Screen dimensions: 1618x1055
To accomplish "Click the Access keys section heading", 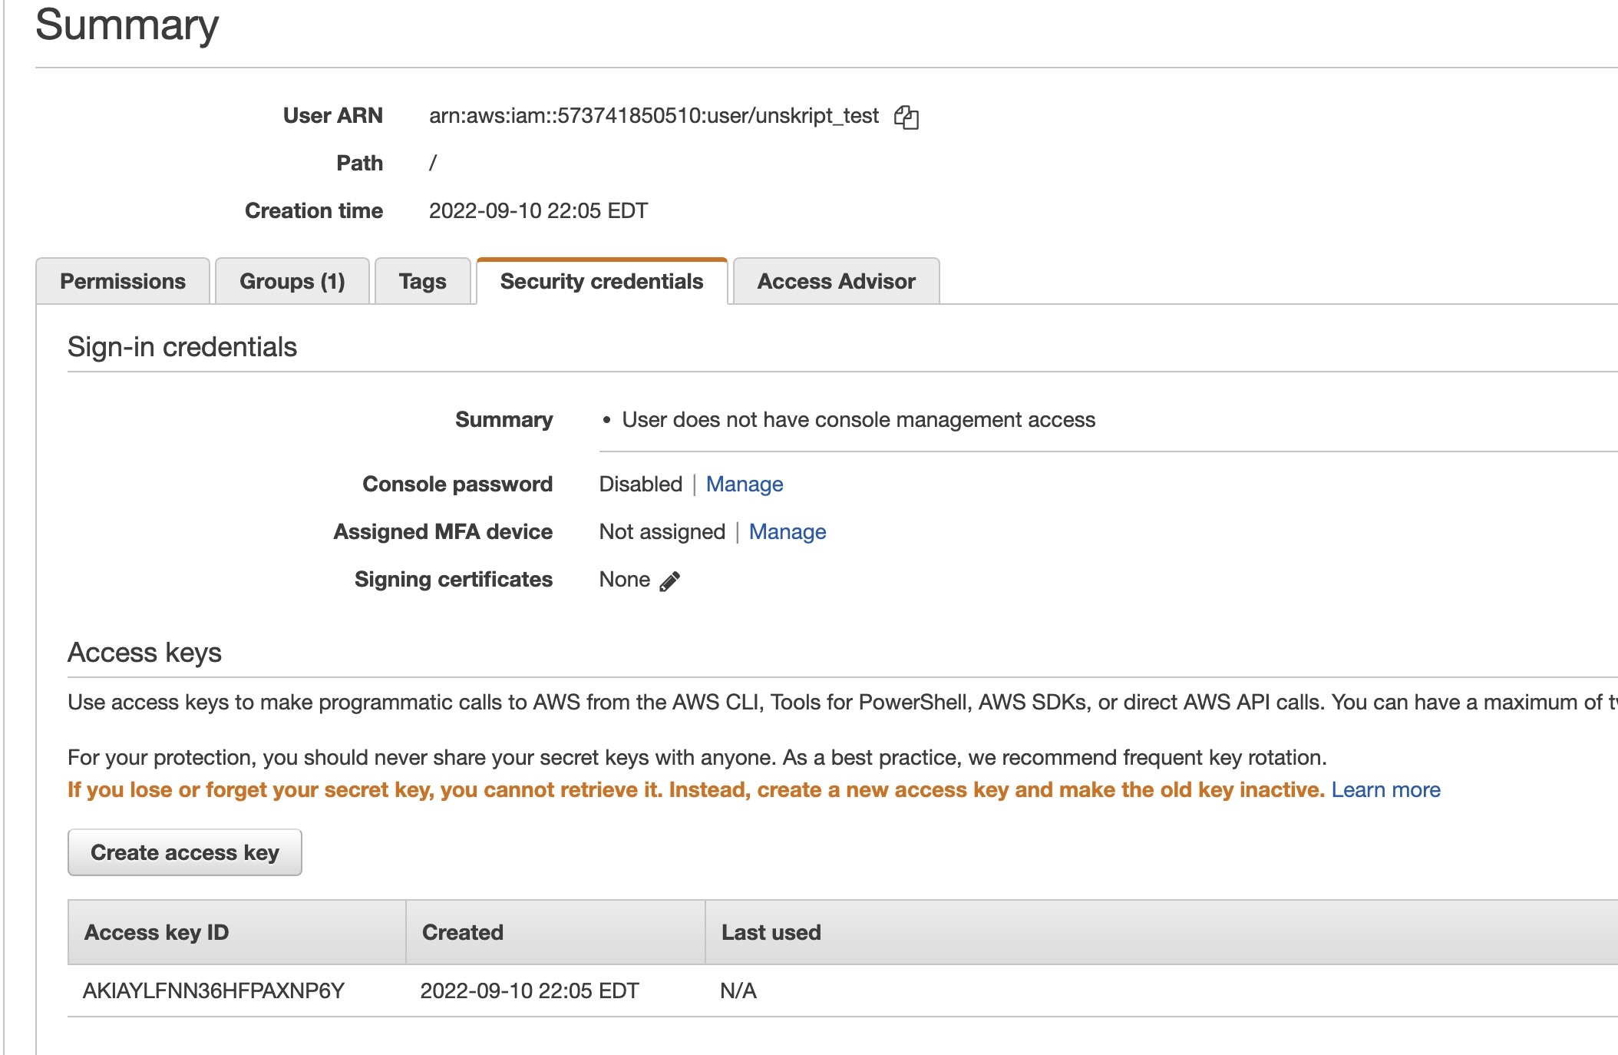I will 144,653.
